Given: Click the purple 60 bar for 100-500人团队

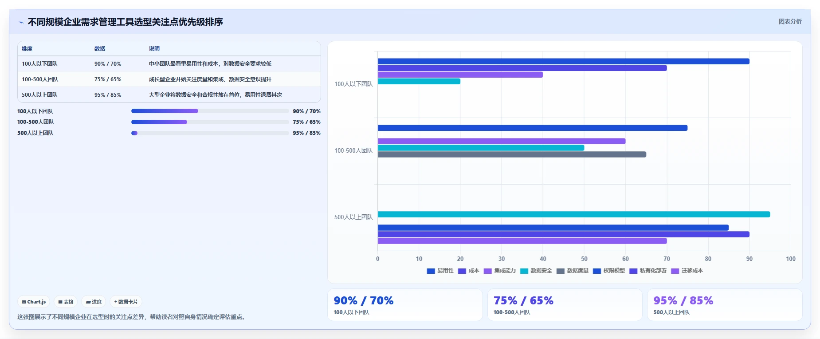Looking at the screenshot, I should coord(502,141).
